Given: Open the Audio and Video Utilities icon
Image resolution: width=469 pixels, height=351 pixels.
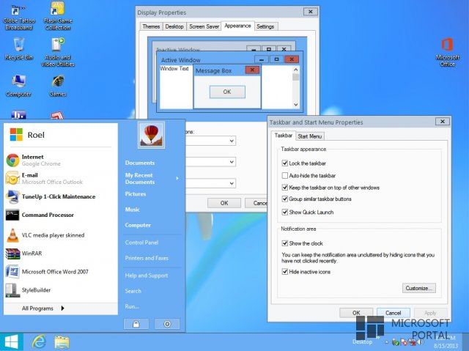Looking at the screenshot, I should [x=58, y=51].
